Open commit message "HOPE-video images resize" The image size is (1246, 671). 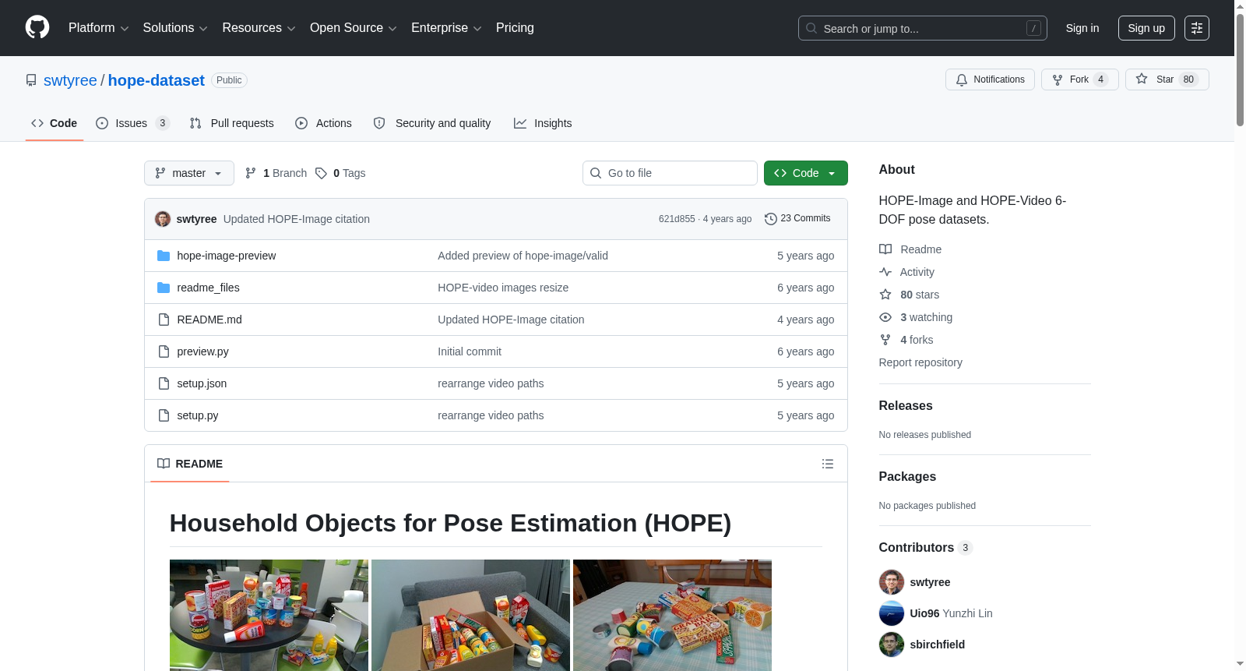pos(503,288)
